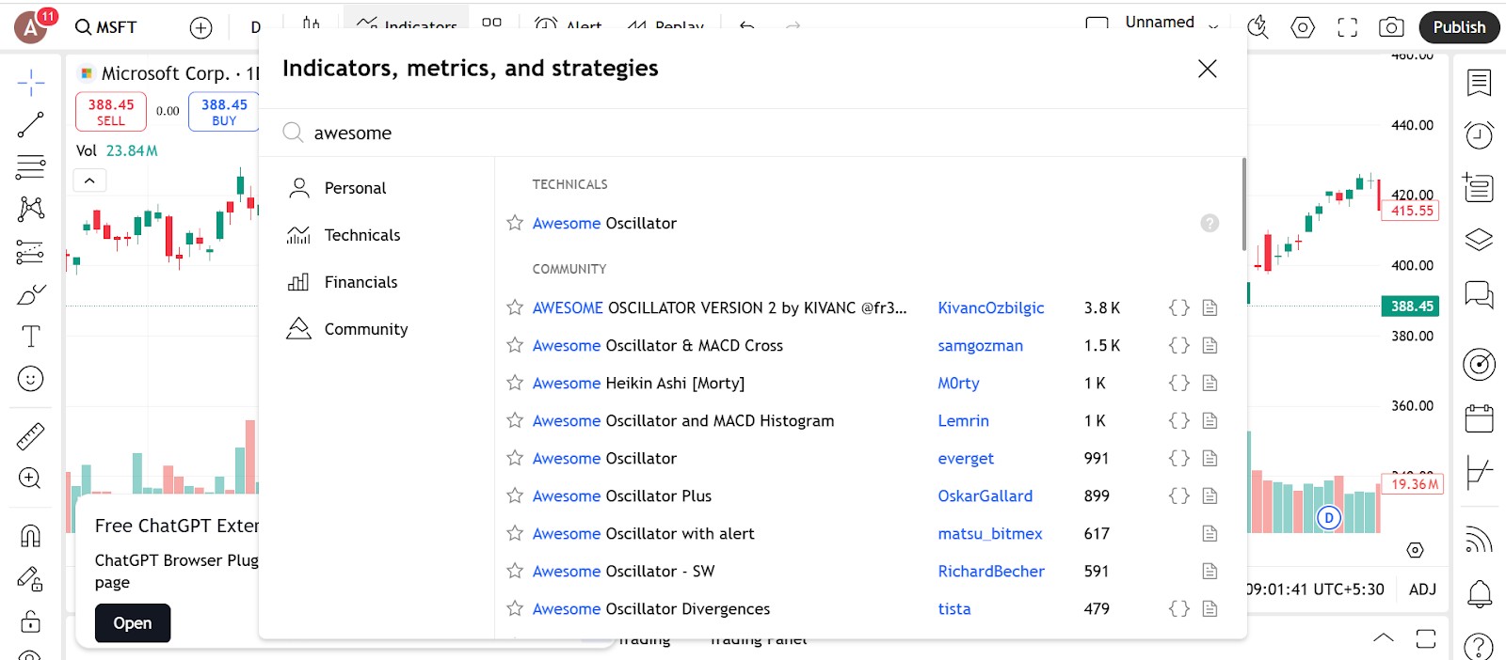Open the MSFT symbol search
Image resolution: width=1506 pixels, height=660 pixels.
coord(106,27)
